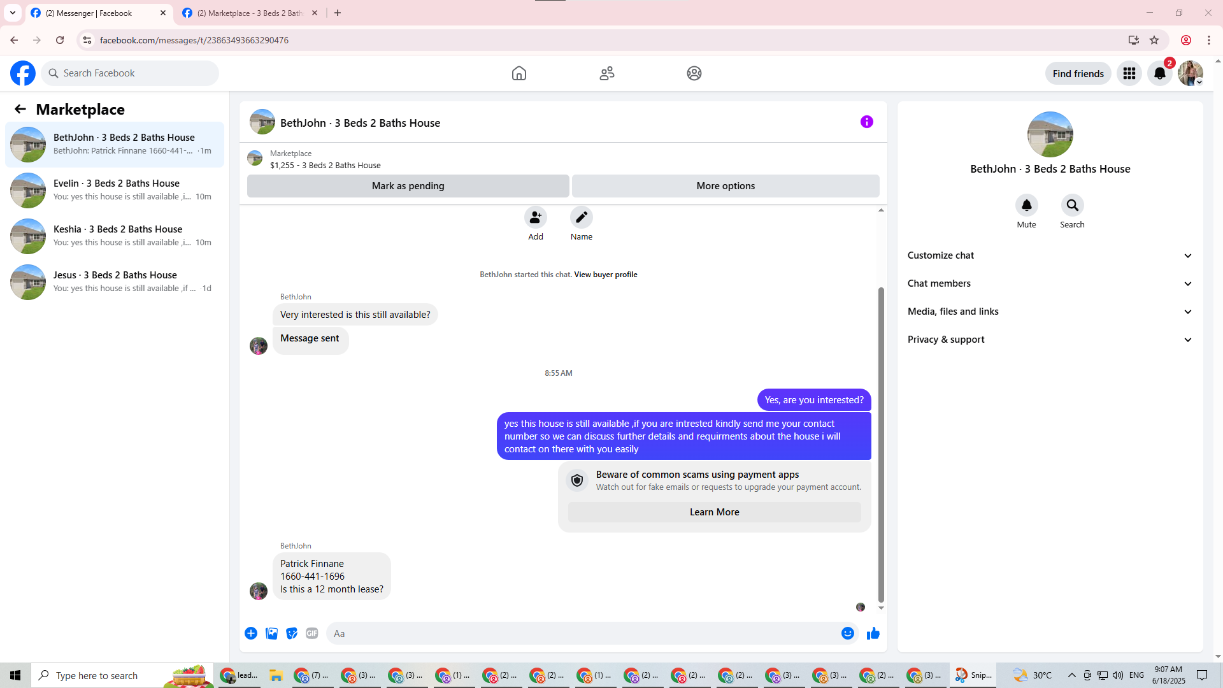Choose a sticker in the composer
Screen dimensions: 1223x688
point(292,633)
